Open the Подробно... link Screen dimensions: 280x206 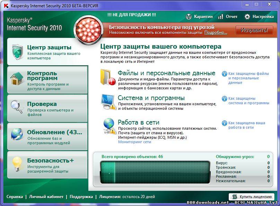[216, 32]
